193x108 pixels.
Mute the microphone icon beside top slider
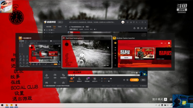(x=102, y=79)
